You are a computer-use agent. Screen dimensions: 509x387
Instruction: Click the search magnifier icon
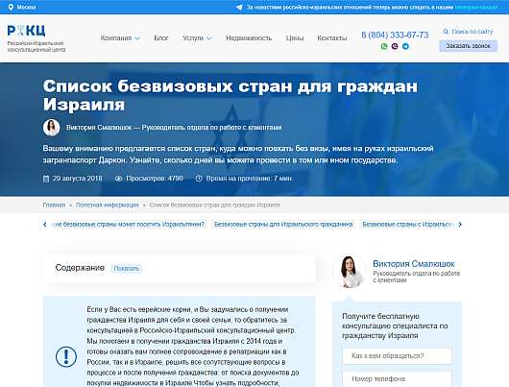(x=446, y=32)
